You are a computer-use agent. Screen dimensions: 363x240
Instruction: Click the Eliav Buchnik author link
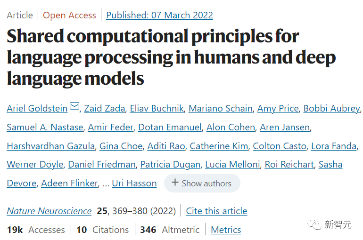157,108
